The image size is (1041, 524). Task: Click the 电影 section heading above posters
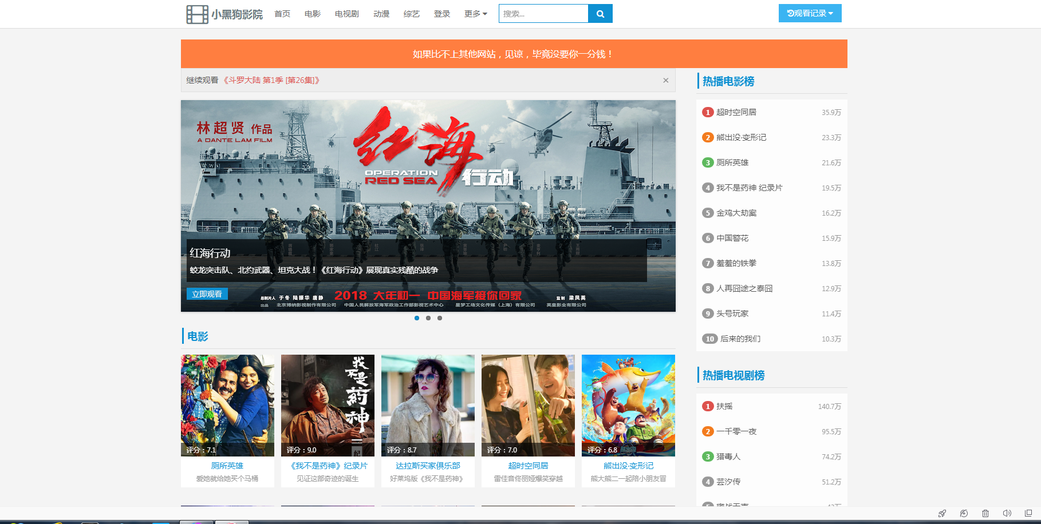(x=198, y=336)
